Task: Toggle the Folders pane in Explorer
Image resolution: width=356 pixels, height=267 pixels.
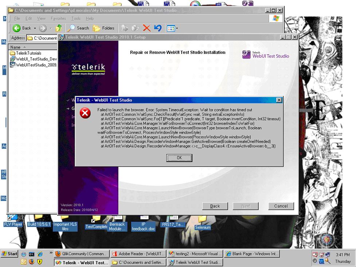Action: 103,28
